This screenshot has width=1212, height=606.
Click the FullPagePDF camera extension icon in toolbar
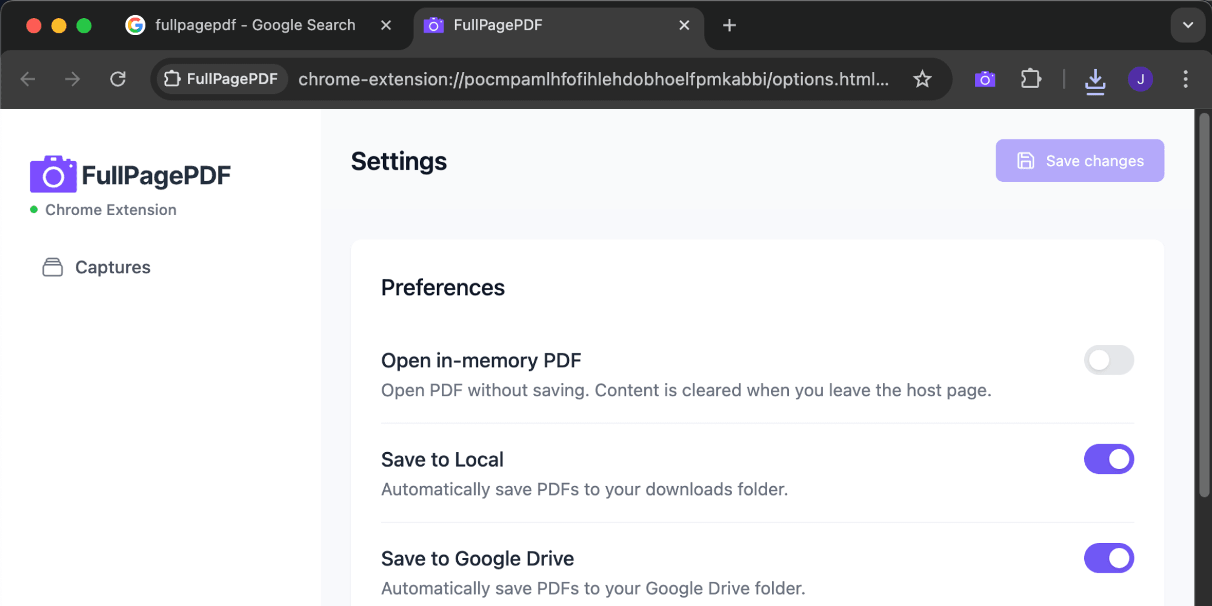pos(985,79)
